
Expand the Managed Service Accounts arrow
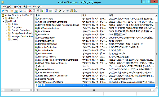(6, 37)
